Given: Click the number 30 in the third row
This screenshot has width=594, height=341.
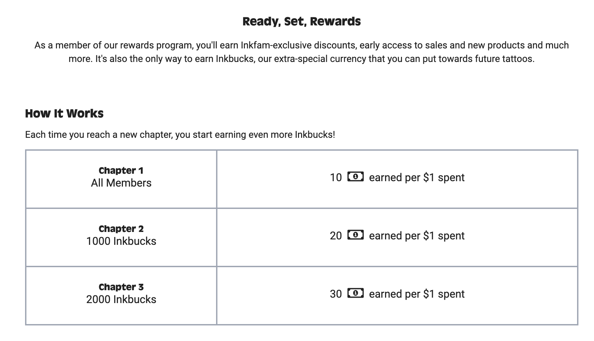Looking at the screenshot, I should 336,294.
